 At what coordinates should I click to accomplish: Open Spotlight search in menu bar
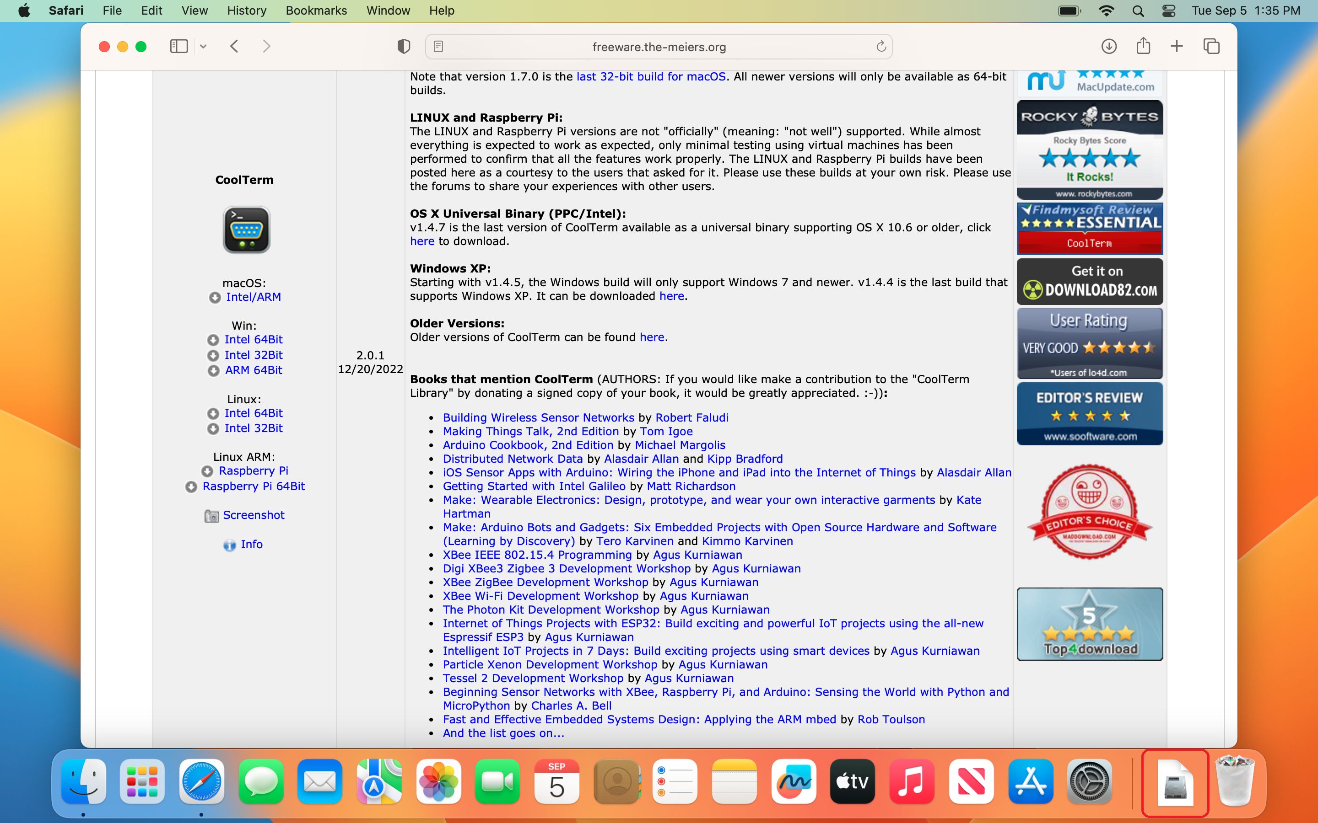[x=1138, y=11]
